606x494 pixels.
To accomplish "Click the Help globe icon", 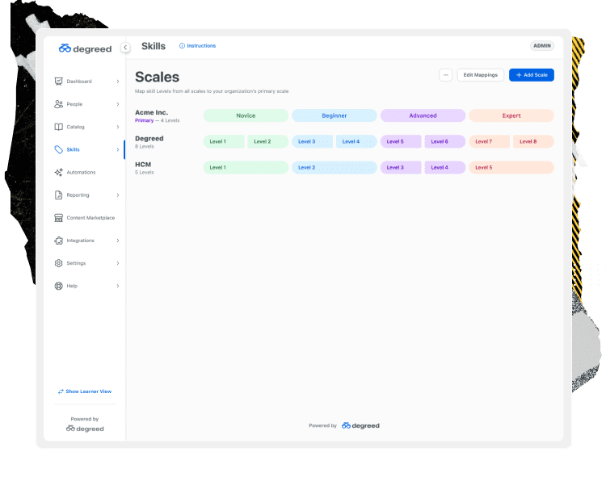I will 59,286.
